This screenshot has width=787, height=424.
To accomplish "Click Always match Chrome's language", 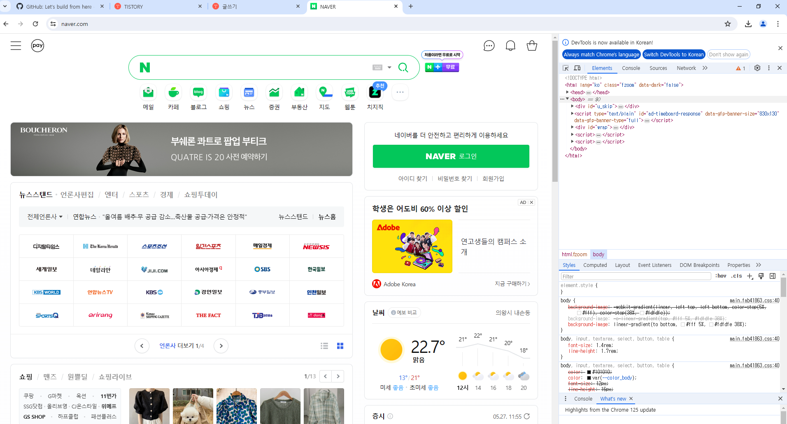I will tap(601, 54).
